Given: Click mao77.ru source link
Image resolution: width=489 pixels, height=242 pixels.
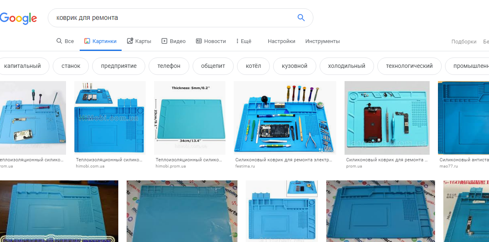Looking at the screenshot, I should (x=448, y=166).
